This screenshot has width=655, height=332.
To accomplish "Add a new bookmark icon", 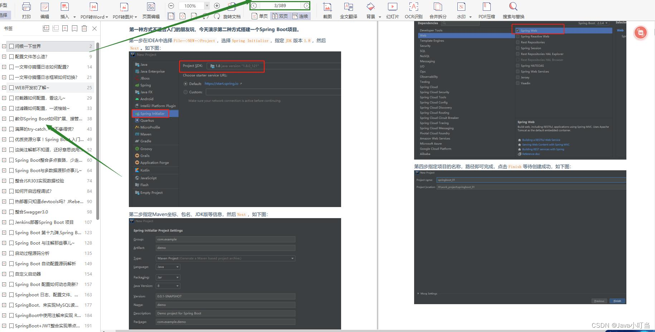I will (65, 28).
